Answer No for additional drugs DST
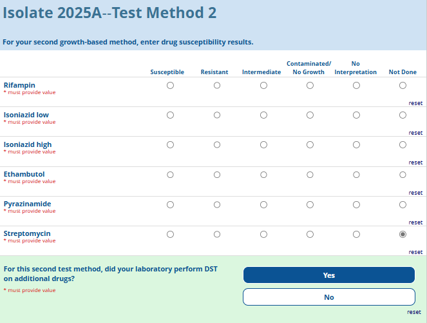The height and width of the screenshot is (323, 427). point(328,297)
